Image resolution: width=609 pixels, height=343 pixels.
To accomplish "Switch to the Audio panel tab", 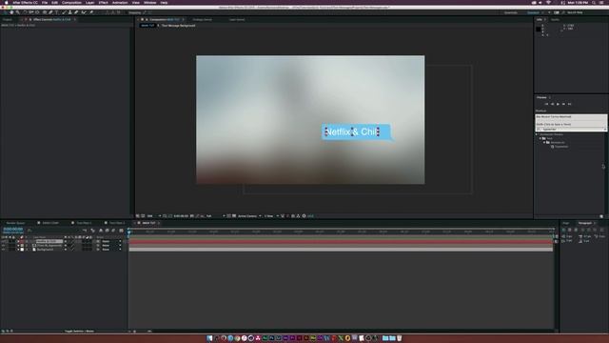I will [x=556, y=19].
